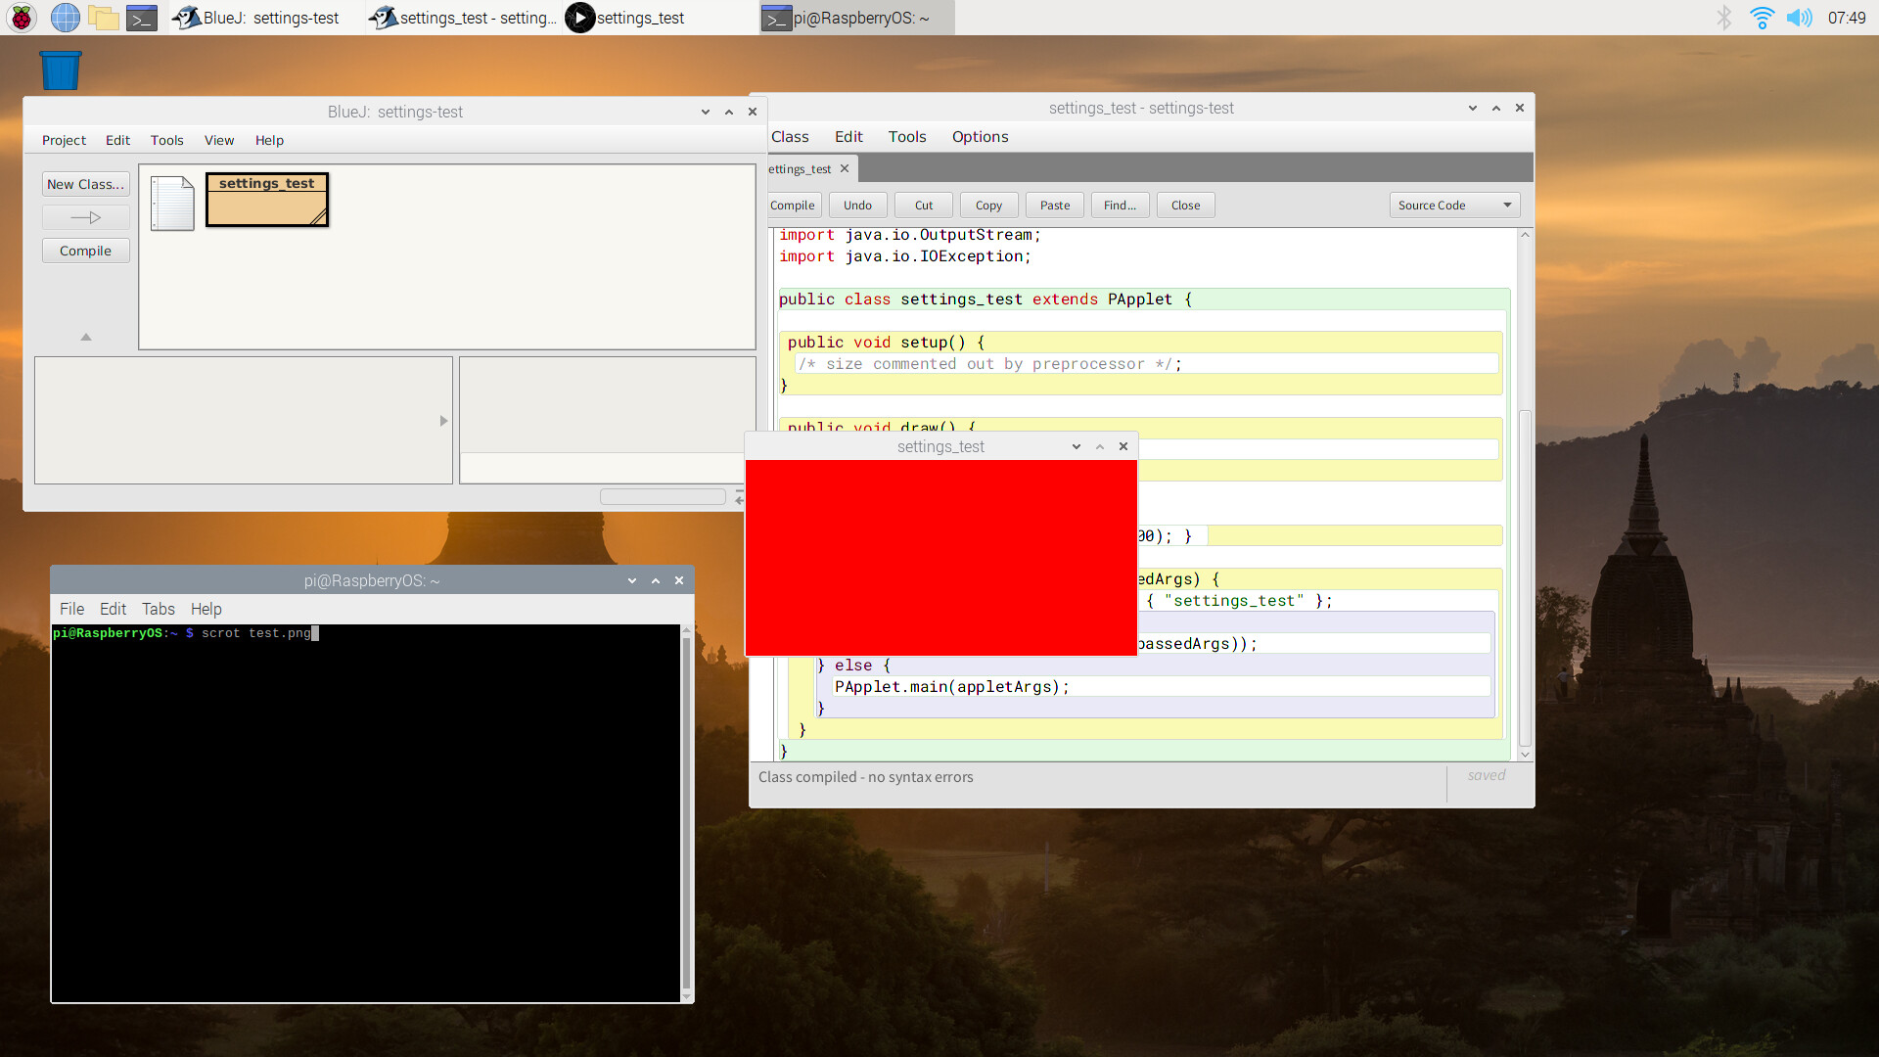Open the Wastebasket on the desktop

point(60,70)
